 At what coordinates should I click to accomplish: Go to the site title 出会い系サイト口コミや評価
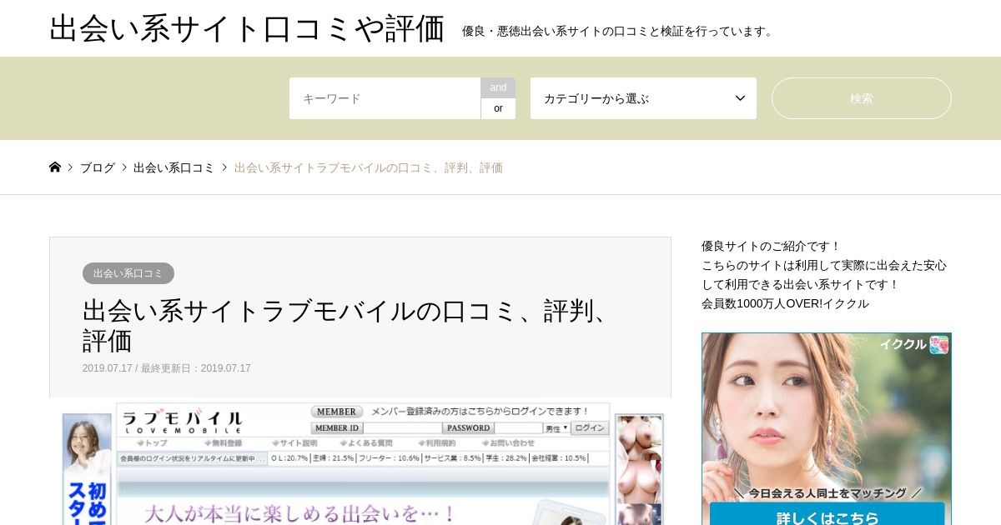pos(247,28)
